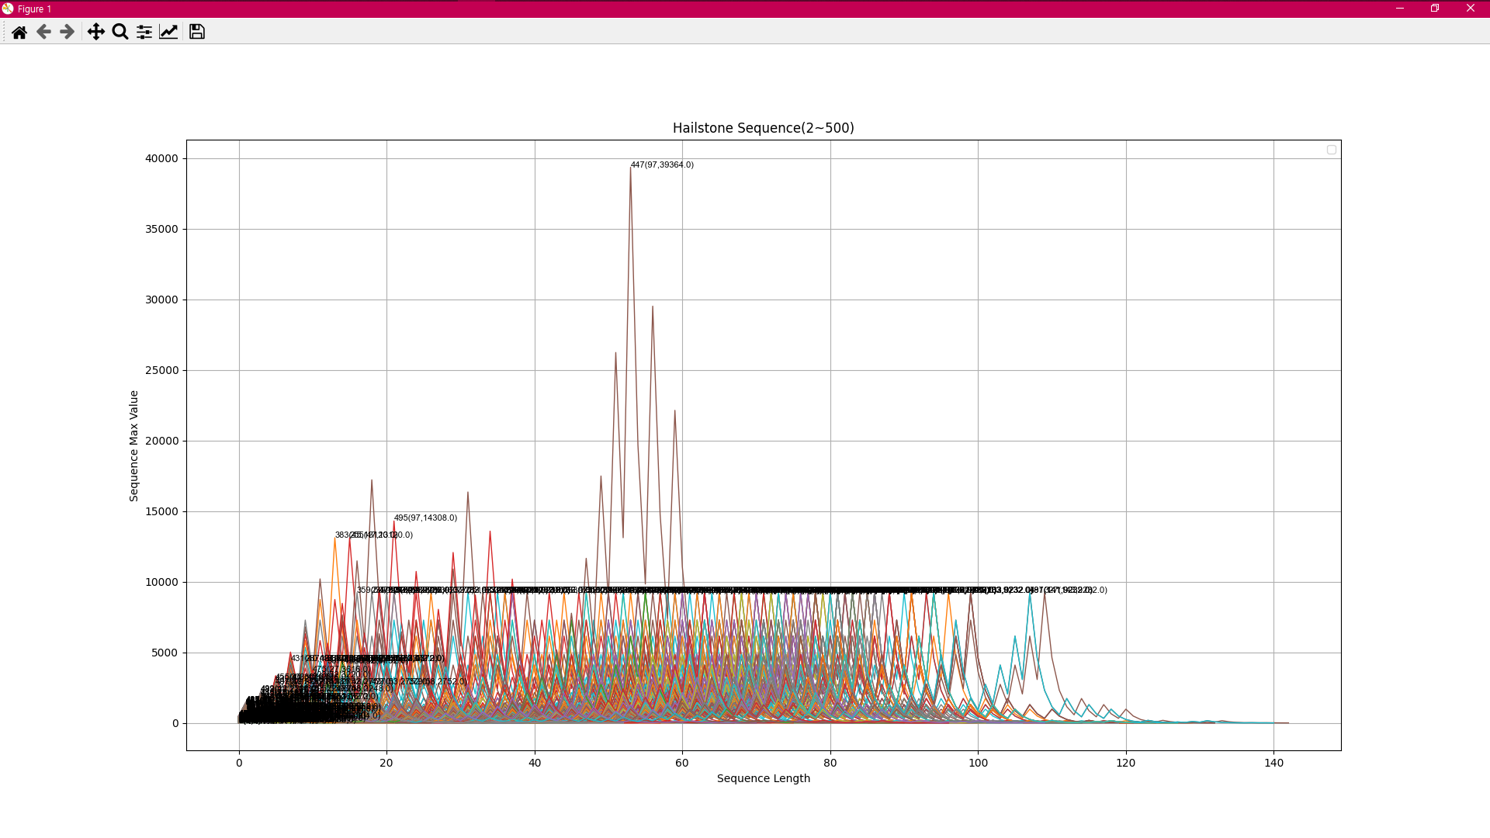Image resolution: width=1490 pixels, height=838 pixels.
Task: Activate the Pan axes tool
Action: coord(95,32)
